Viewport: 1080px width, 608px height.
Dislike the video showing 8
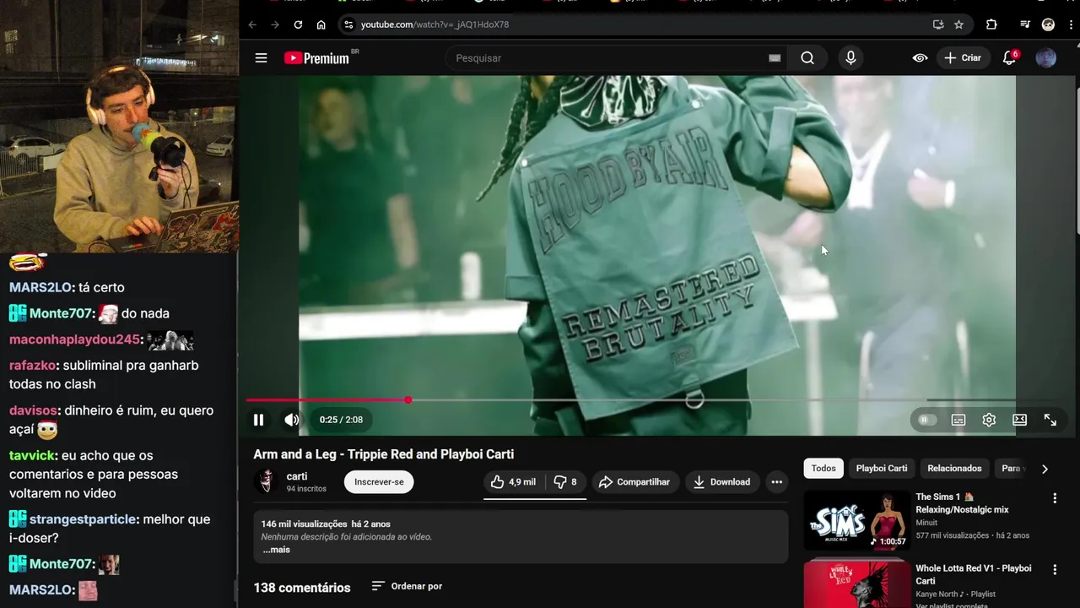coord(565,482)
